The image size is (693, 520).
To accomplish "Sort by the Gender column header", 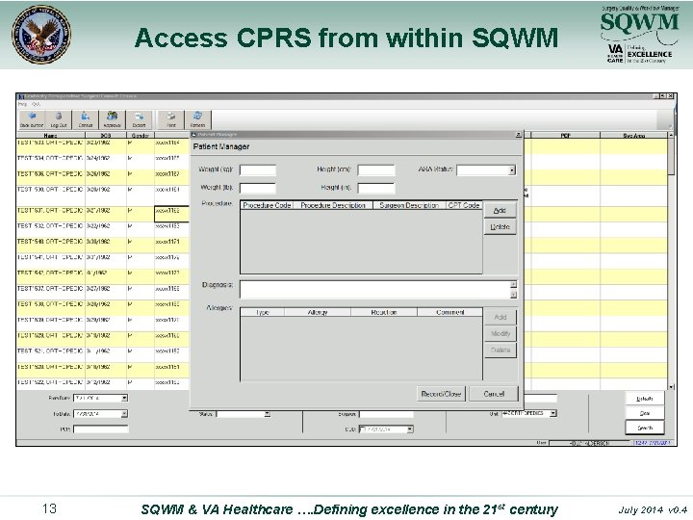I will click(x=141, y=136).
